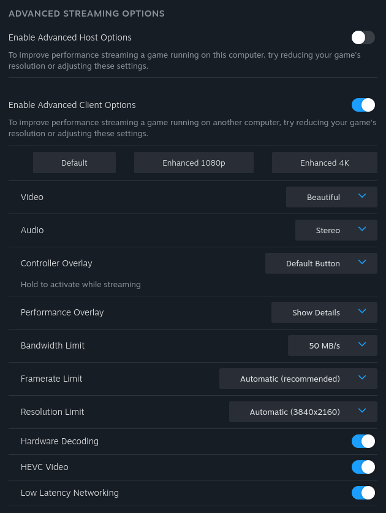Open the Audio channel dropdown
Image resolution: width=386 pixels, height=513 pixels.
(336, 230)
